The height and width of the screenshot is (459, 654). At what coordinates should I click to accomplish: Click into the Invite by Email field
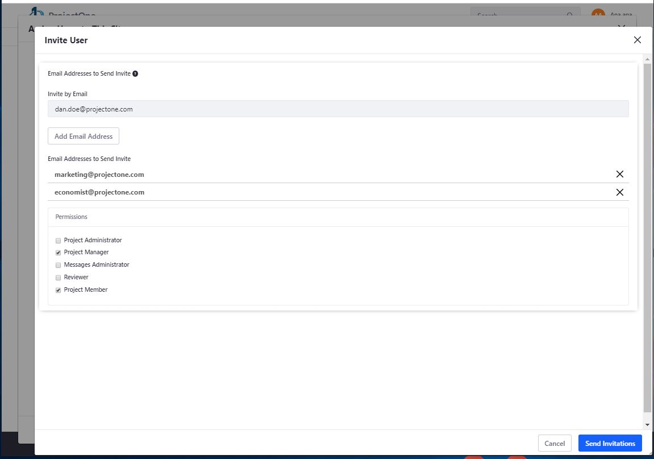[x=338, y=109]
